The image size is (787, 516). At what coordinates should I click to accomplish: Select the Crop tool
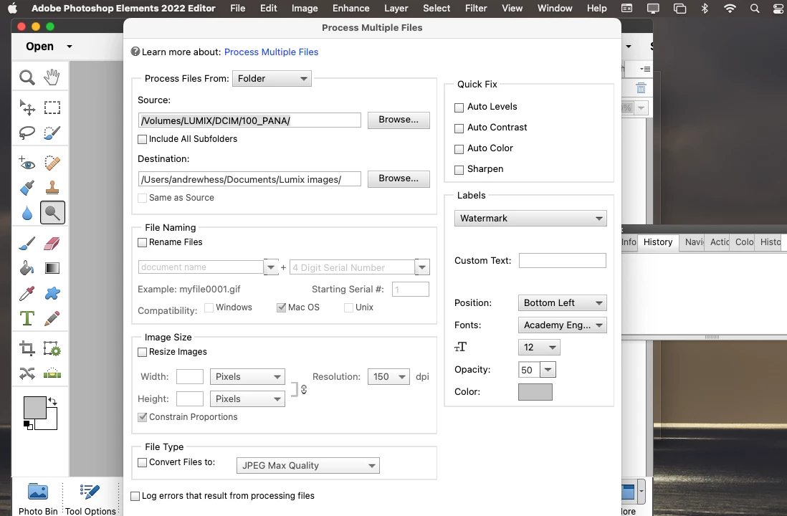click(x=27, y=348)
